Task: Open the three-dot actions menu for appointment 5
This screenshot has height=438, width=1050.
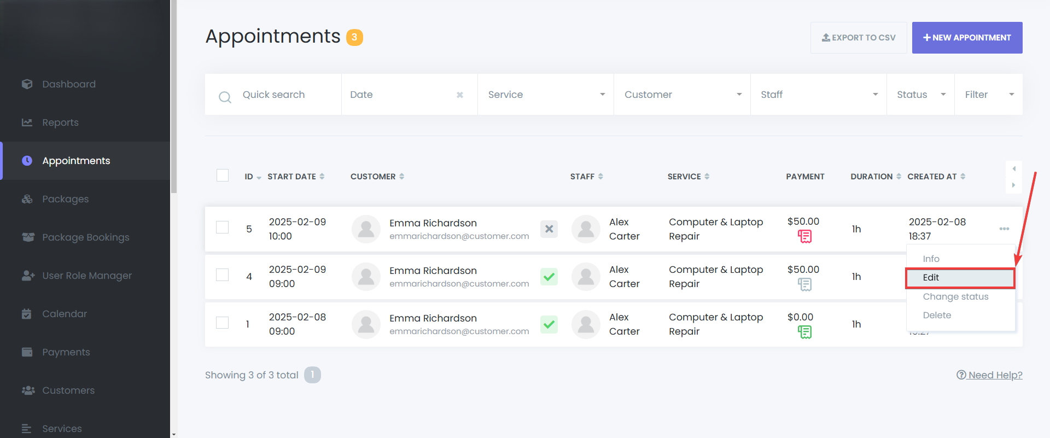Action: (1004, 229)
